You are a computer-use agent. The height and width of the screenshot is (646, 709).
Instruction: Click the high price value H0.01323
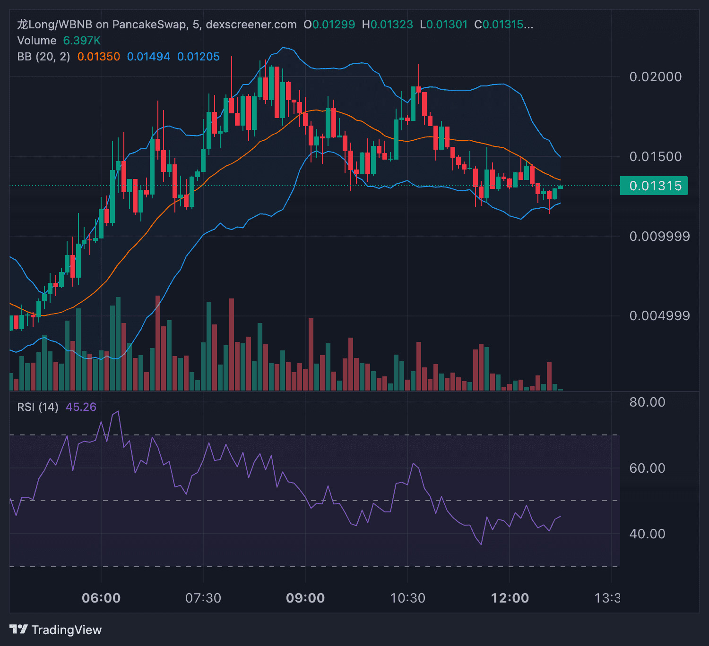click(387, 25)
